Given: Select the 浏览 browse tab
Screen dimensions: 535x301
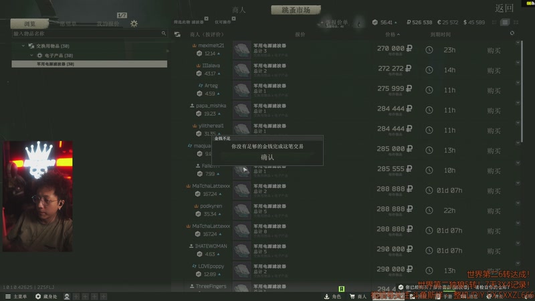Looking at the screenshot, I should pyautogui.click(x=29, y=23).
